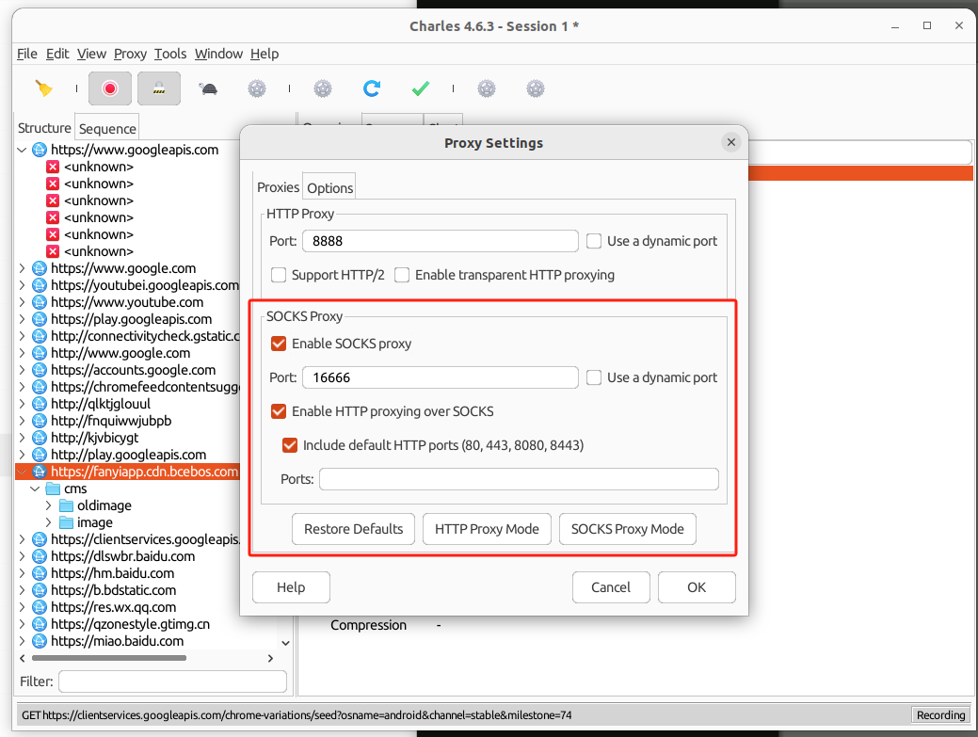978x737 pixels.
Task: Click the dialog Help button
Action: point(291,587)
